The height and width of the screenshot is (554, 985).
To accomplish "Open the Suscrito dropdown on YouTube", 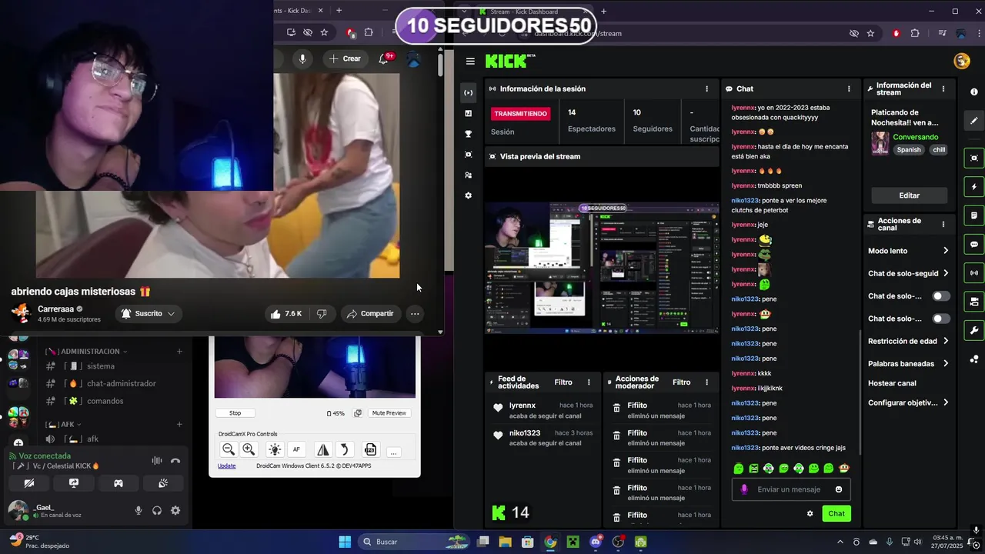I will [x=149, y=313].
